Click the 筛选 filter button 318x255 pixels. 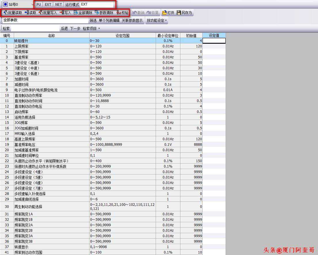coord(93,20)
